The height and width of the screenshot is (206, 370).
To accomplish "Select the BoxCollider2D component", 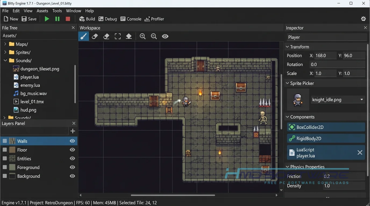I will (326, 127).
